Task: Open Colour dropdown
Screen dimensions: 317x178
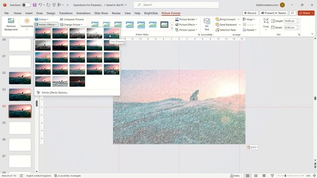Action: point(42,19)
